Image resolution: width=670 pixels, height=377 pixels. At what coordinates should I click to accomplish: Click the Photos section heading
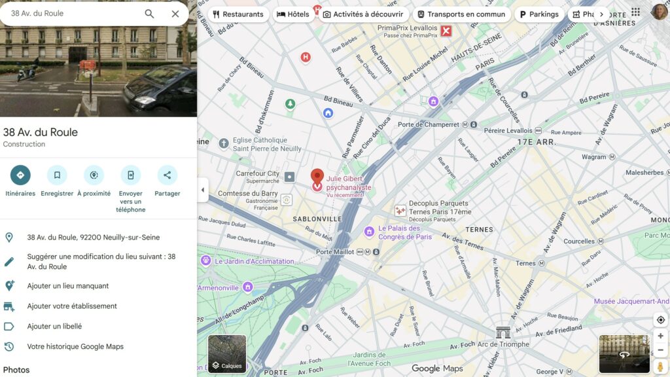pyautogui.click(x=16, y=370)
